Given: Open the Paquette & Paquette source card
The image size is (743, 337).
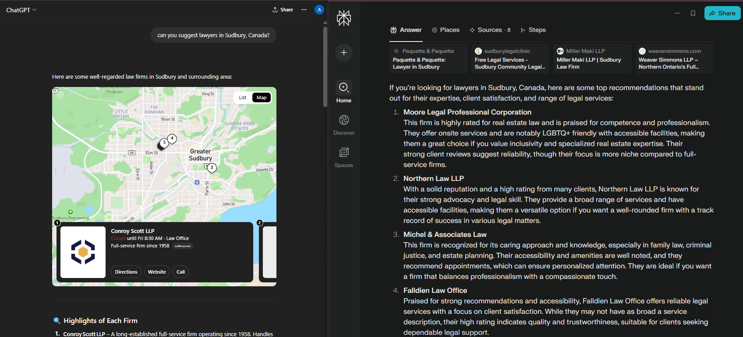Looking at the screenshot, I should point(428,59).
